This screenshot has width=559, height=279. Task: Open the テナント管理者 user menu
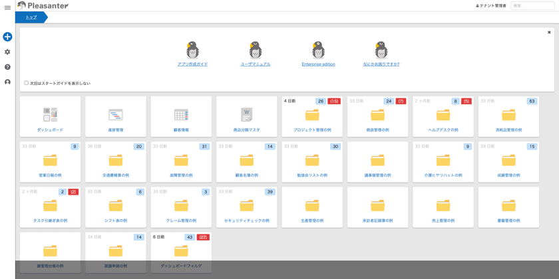[x=490, y=5]
